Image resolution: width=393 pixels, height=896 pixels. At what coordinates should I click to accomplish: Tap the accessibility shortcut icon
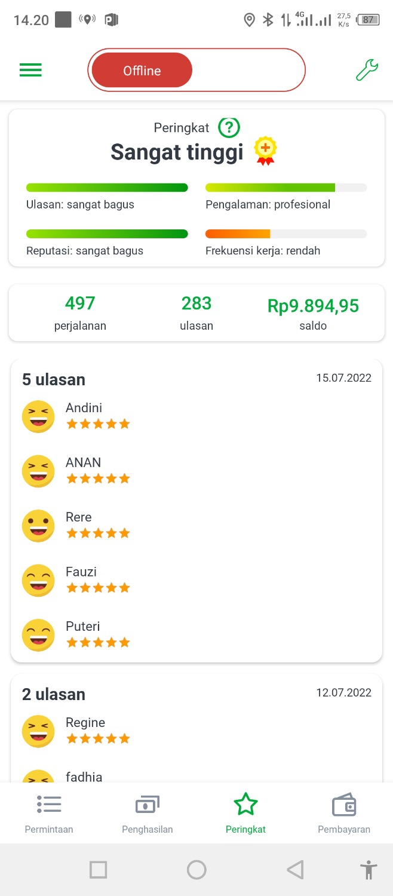(369, 870)
